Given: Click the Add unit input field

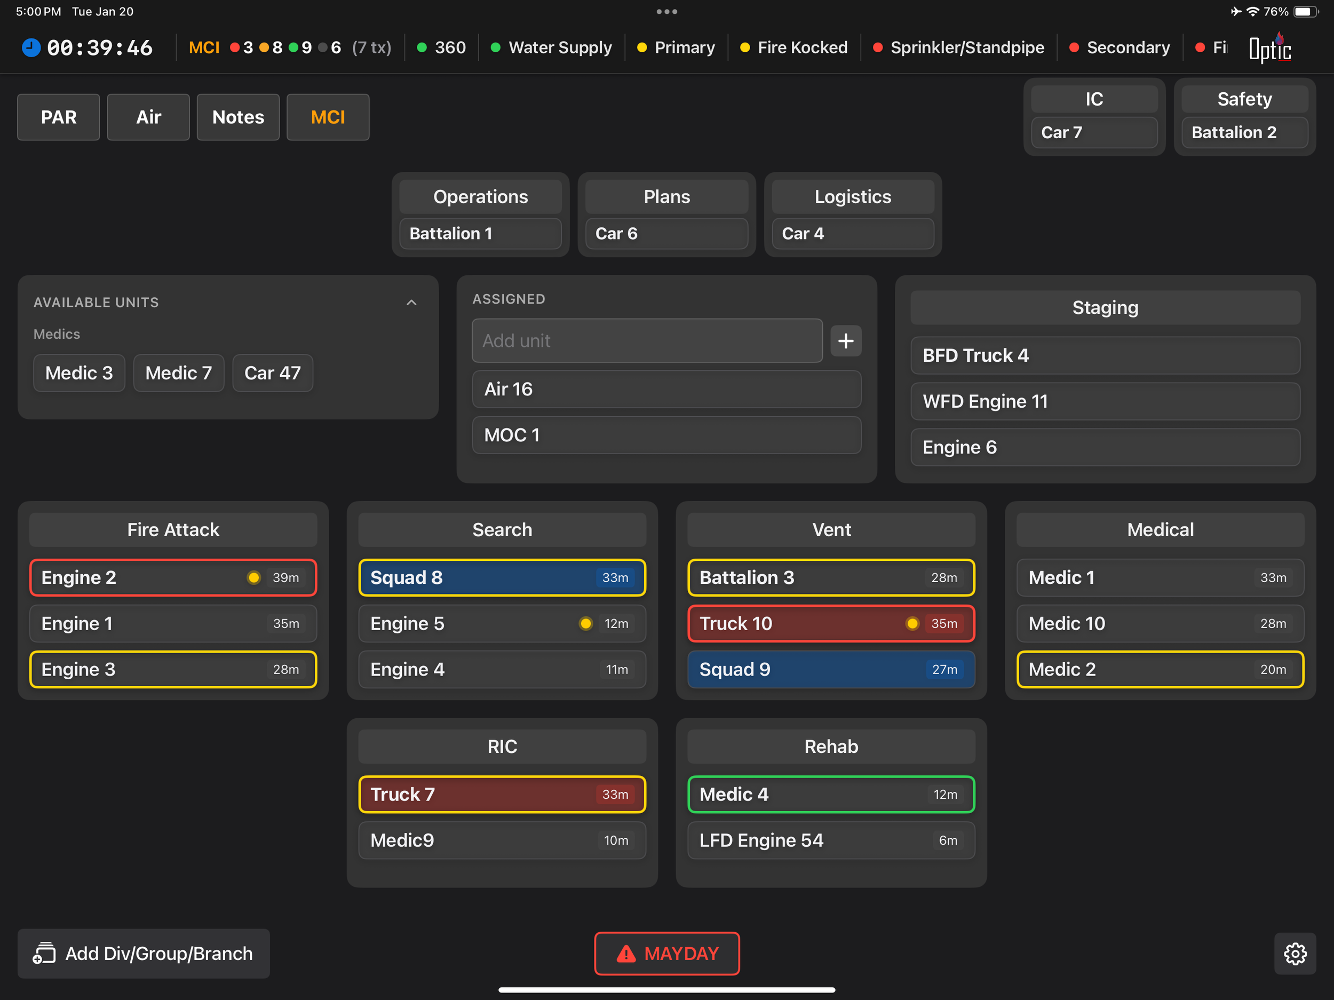Looking at the screenshot, I should coord(647,341).
